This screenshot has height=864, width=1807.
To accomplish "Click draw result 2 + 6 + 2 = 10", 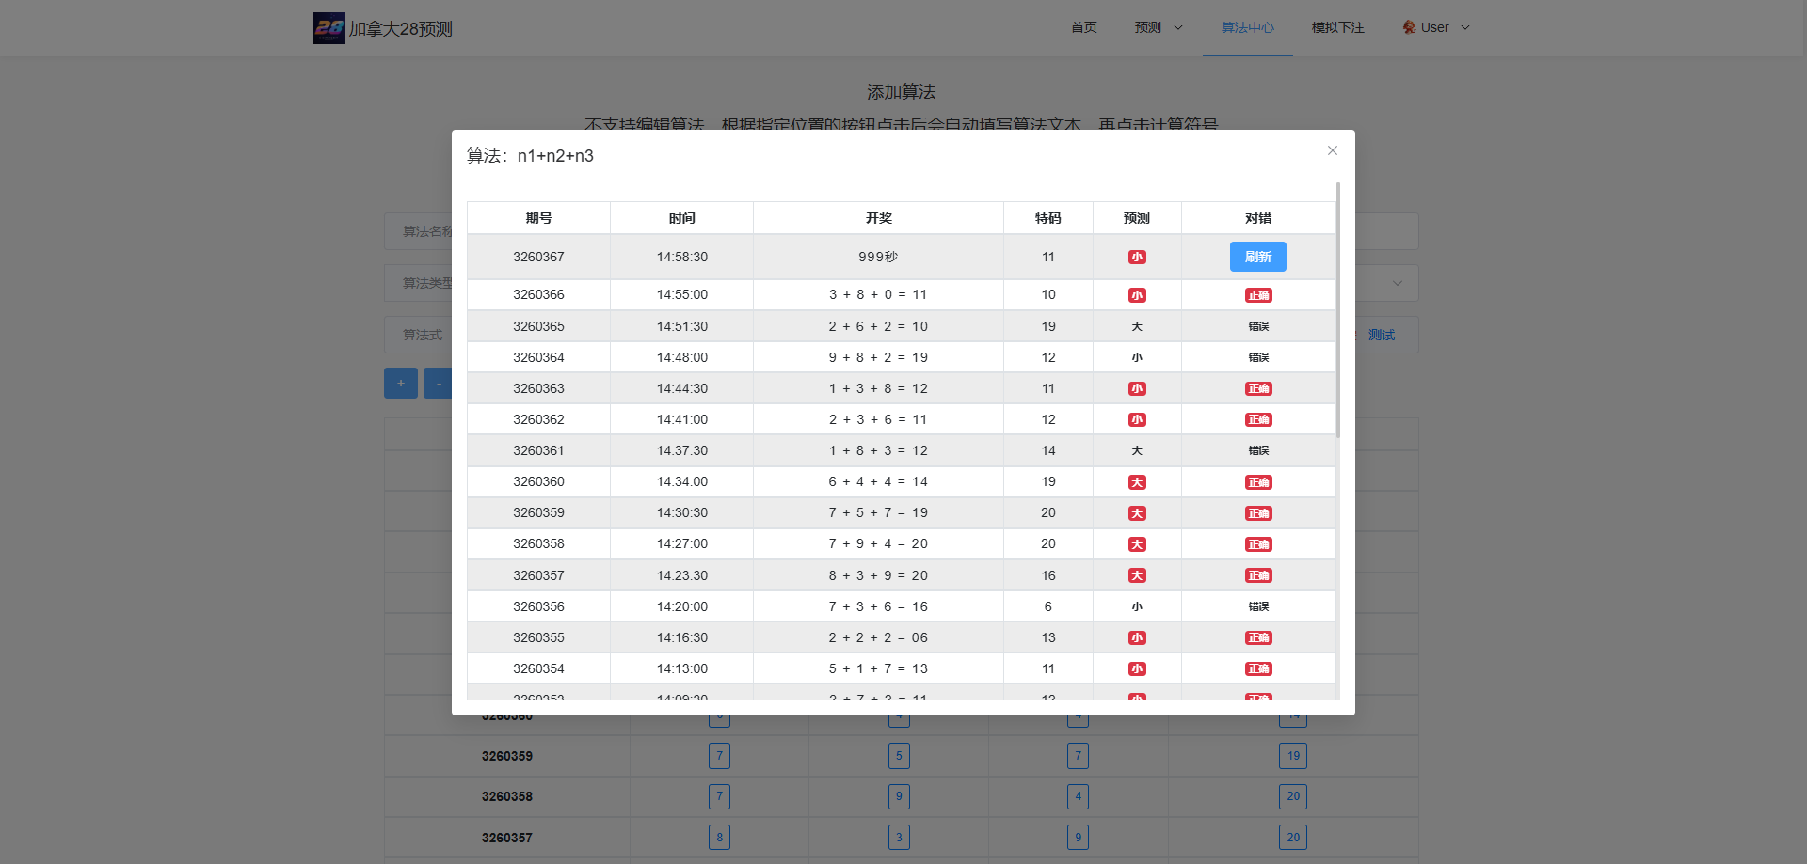I will pyautogui.click(x=878, y=326).
